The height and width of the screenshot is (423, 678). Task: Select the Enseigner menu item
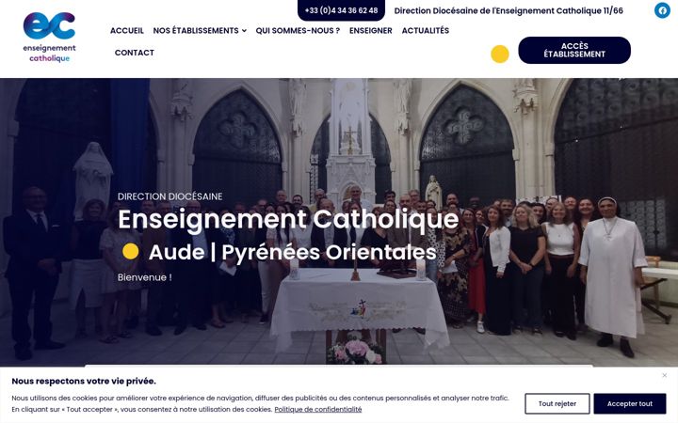371,31
